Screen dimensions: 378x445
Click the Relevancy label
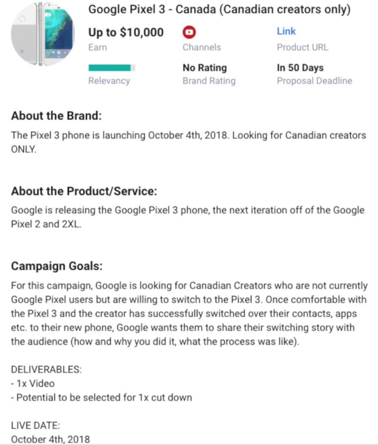[109, 81]
